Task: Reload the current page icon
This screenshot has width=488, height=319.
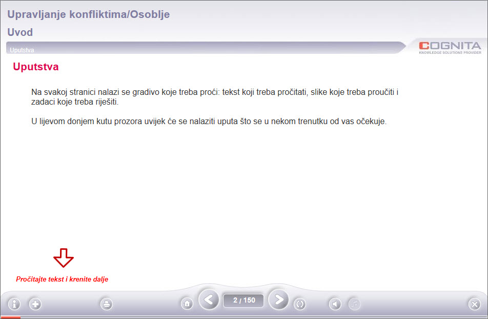Action: (300, 304)
